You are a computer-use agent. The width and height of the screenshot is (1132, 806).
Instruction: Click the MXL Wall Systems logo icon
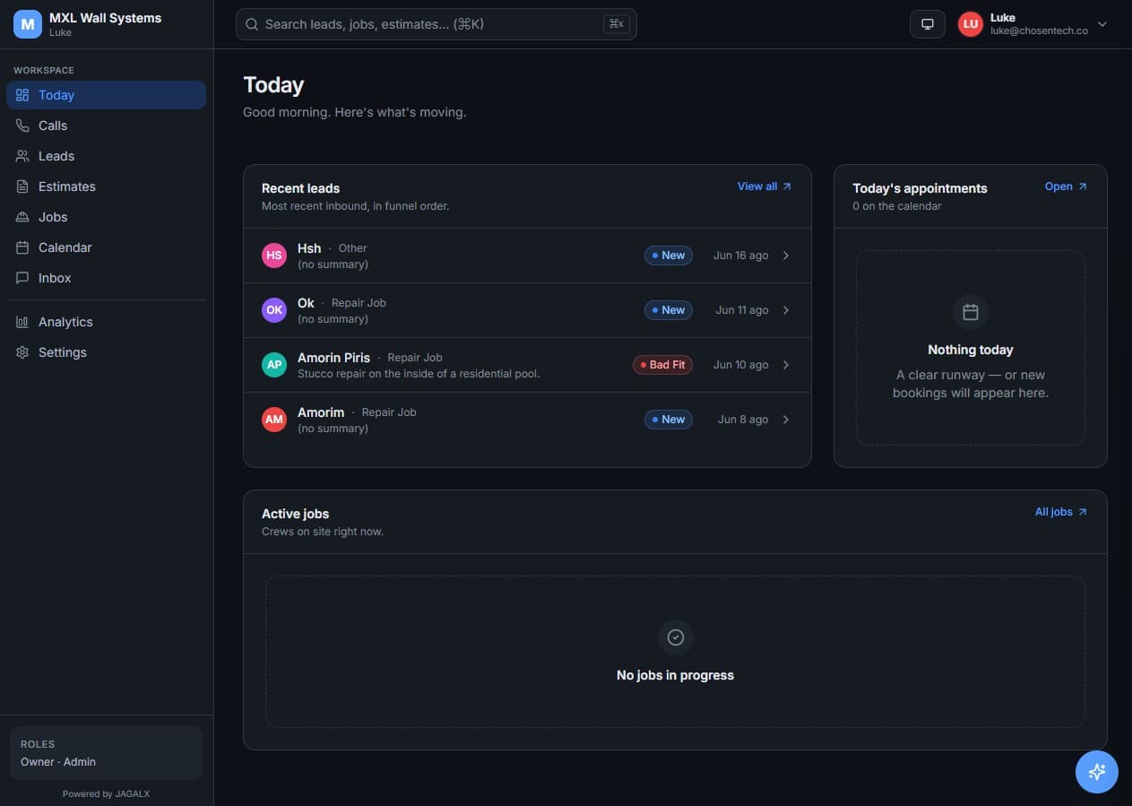[28, 24]
